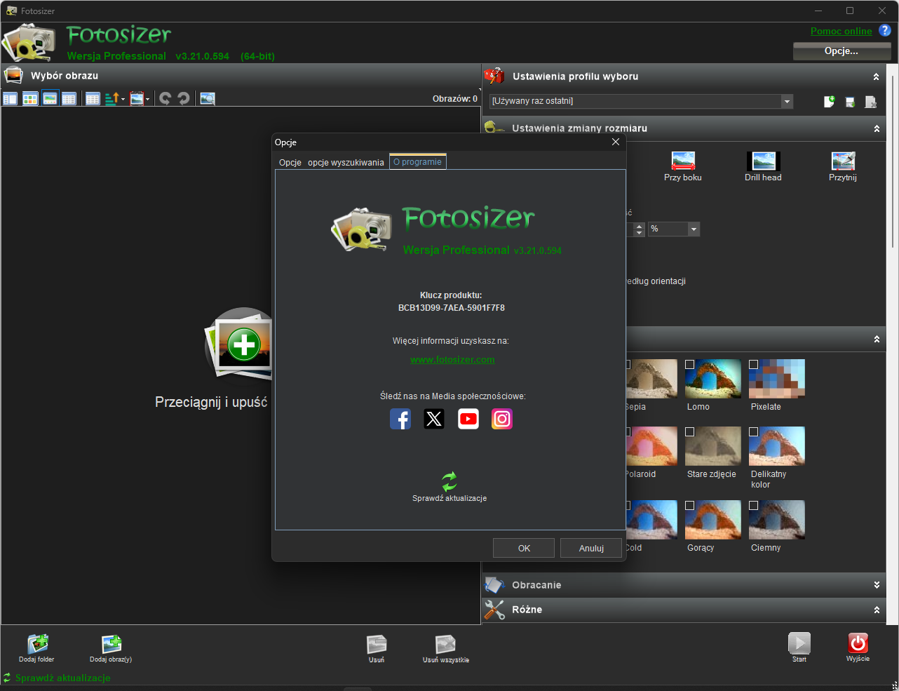Click the Dodaj obraz(y) icon

(111, 644)
